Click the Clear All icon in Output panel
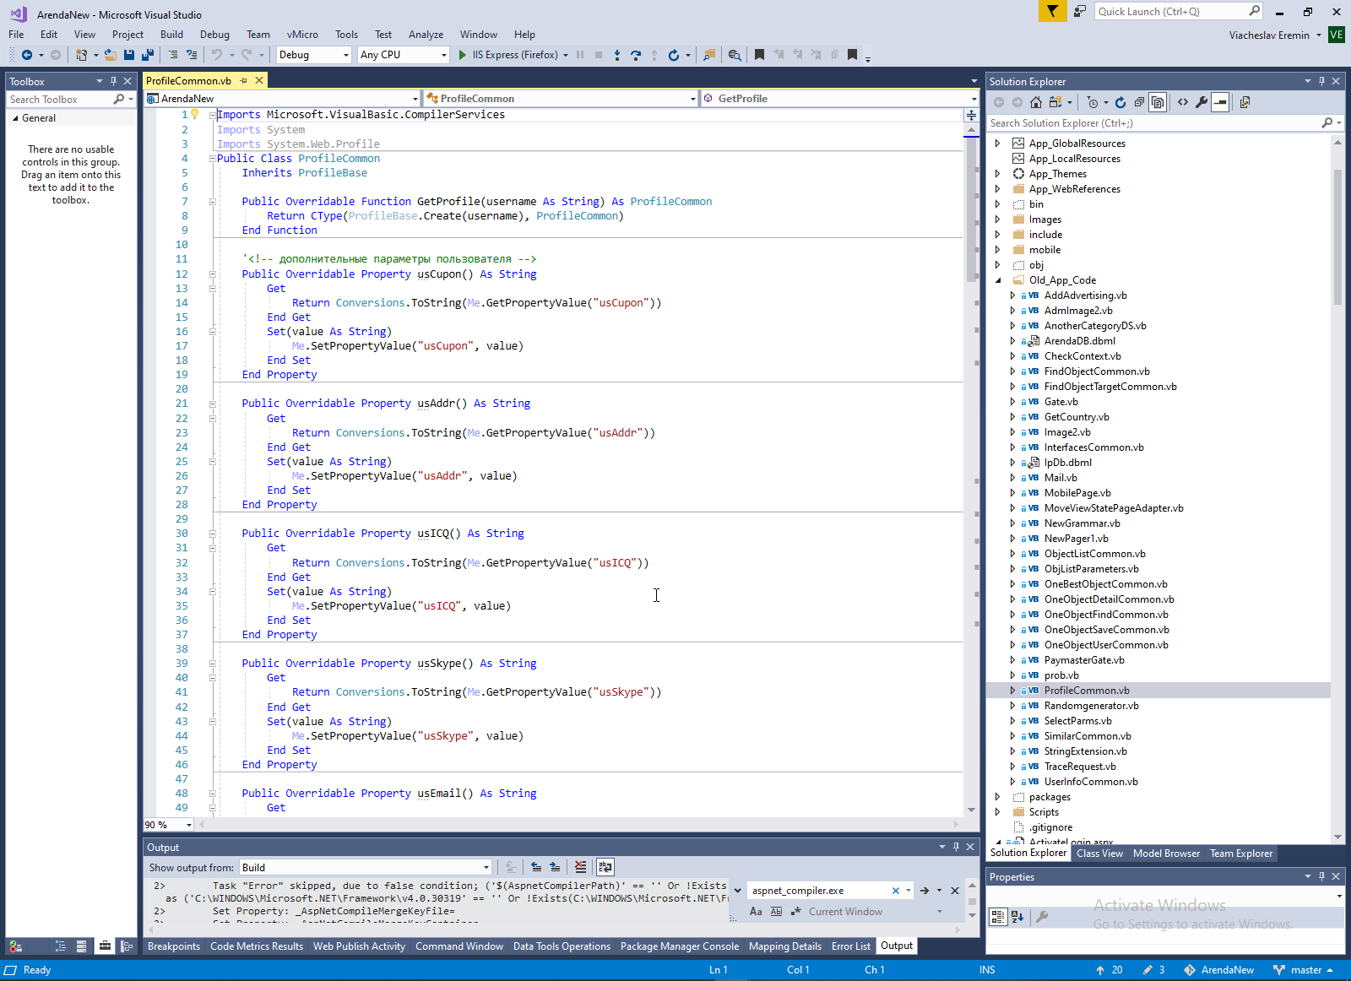The width and height of the screenshot is (1351, 981). click(x=580, y=867)
